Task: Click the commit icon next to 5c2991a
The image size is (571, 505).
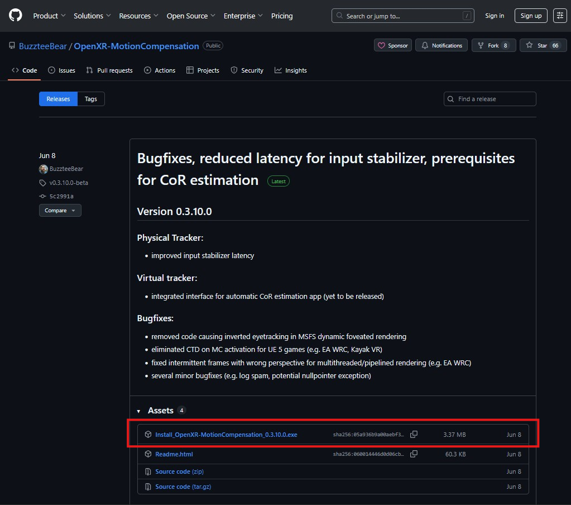Action: [42, 197]
